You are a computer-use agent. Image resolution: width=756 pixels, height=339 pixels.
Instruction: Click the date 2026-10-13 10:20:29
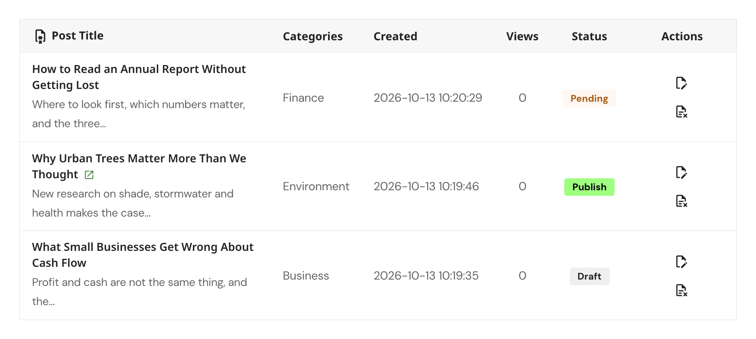[428, 98]
